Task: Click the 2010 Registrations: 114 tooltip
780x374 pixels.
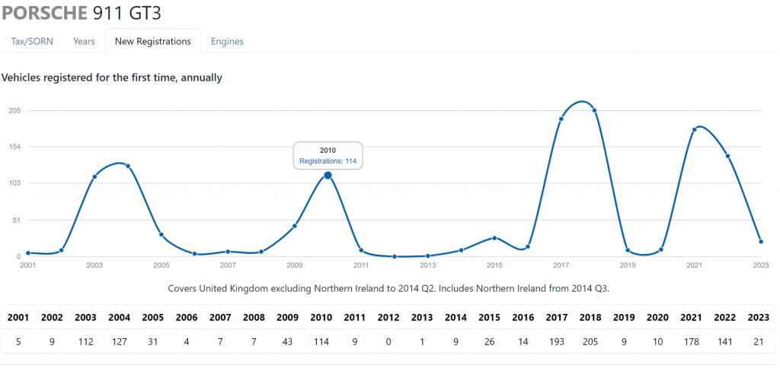Action: tap(328, 156)
